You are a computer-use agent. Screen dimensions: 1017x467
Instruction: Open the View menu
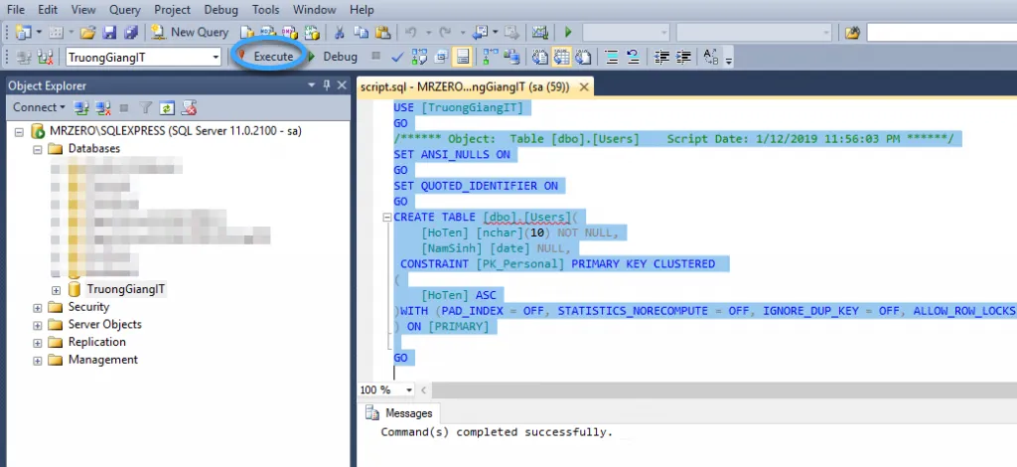pos(83,10)
